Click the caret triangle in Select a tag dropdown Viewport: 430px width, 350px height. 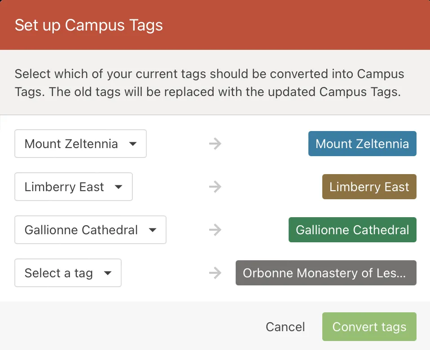[108, 273]
